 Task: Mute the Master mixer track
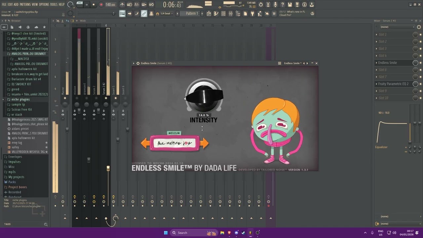[x=65, y=98]
